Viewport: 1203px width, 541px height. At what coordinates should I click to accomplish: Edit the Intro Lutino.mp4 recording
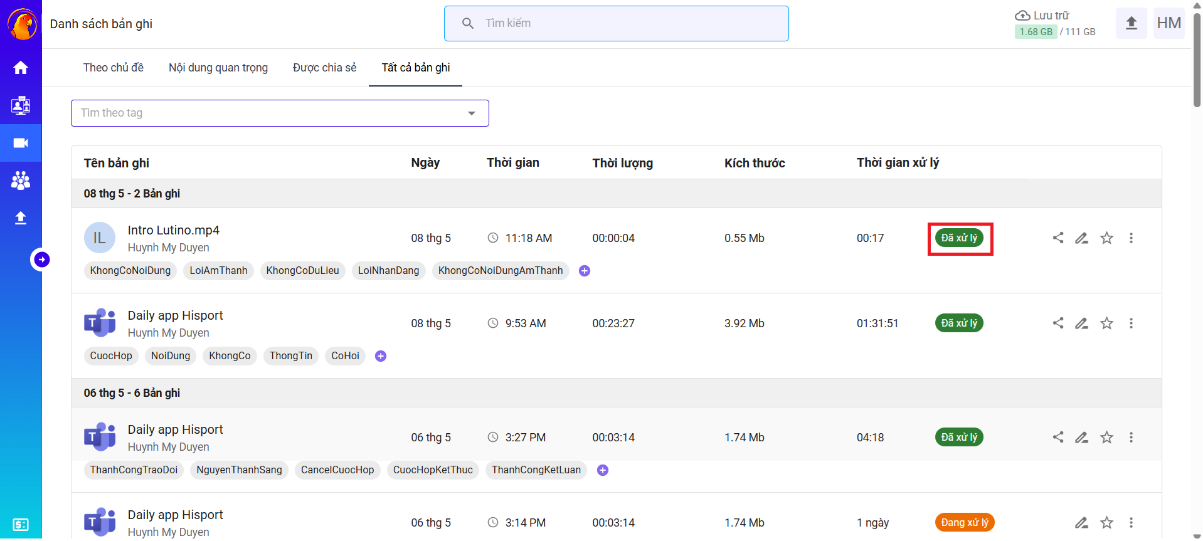coord(1082,238)
